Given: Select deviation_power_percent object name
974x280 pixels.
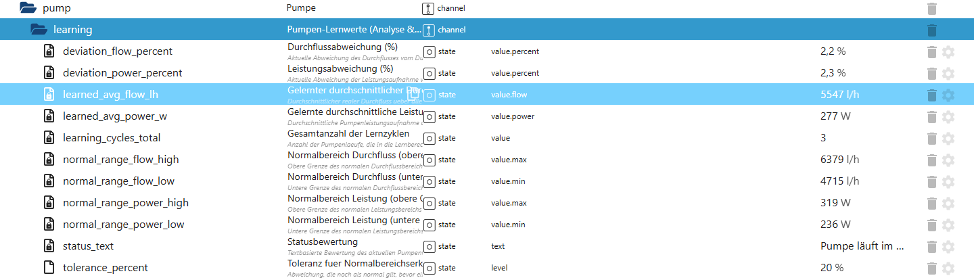Looking at the screenshot, I should [122, 73].
